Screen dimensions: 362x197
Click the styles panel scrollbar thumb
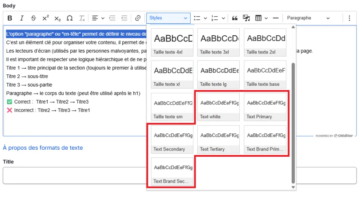293,123
